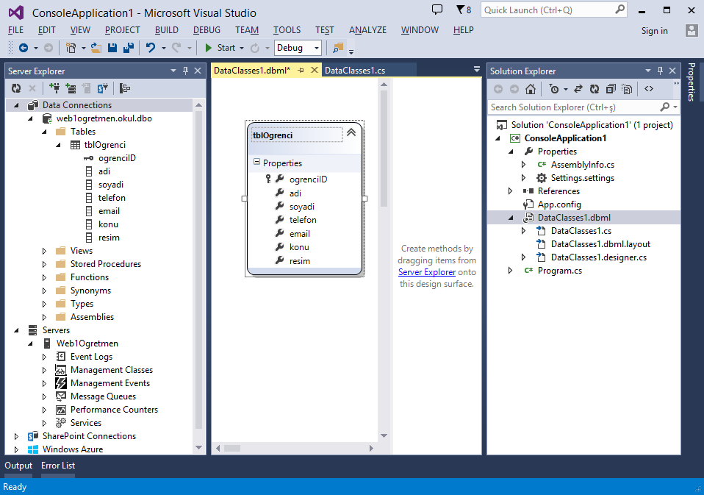Save the current file with disk icon
This screenshot has height=495, width=704.
coord(112,48)
